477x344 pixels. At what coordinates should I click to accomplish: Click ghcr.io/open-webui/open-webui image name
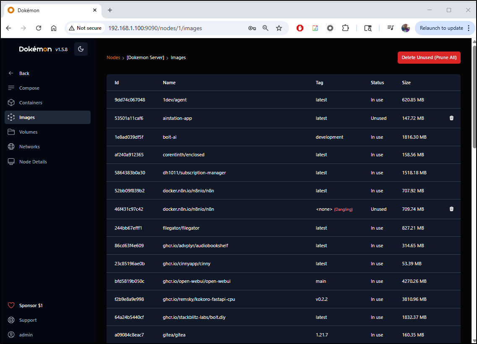pos(196,281)
